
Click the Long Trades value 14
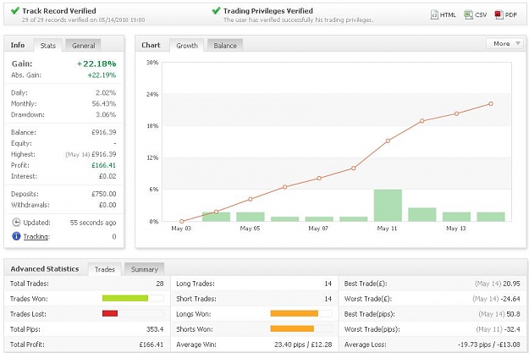click(x=328, y=284)
